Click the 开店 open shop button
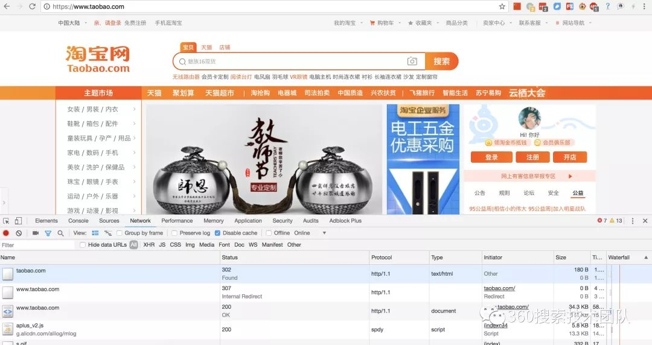 (x=570, y=157)
